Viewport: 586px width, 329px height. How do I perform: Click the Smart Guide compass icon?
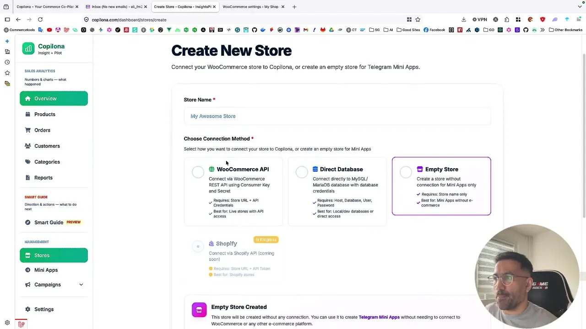tap(28, 223)
